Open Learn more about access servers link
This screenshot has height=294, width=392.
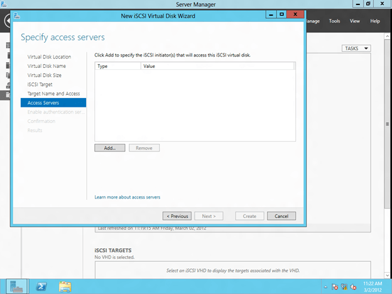coord(127,197)
